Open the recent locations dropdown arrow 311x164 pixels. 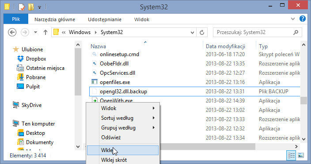[x=35, y=32]
